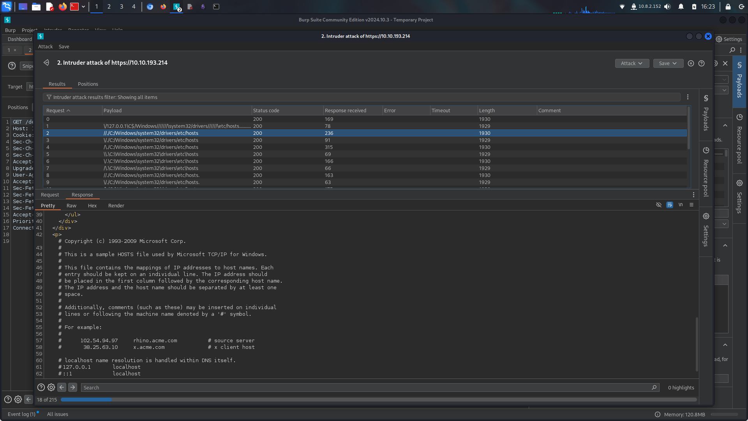
Task: Select the Pretty response view
Action: pos(48,205)
